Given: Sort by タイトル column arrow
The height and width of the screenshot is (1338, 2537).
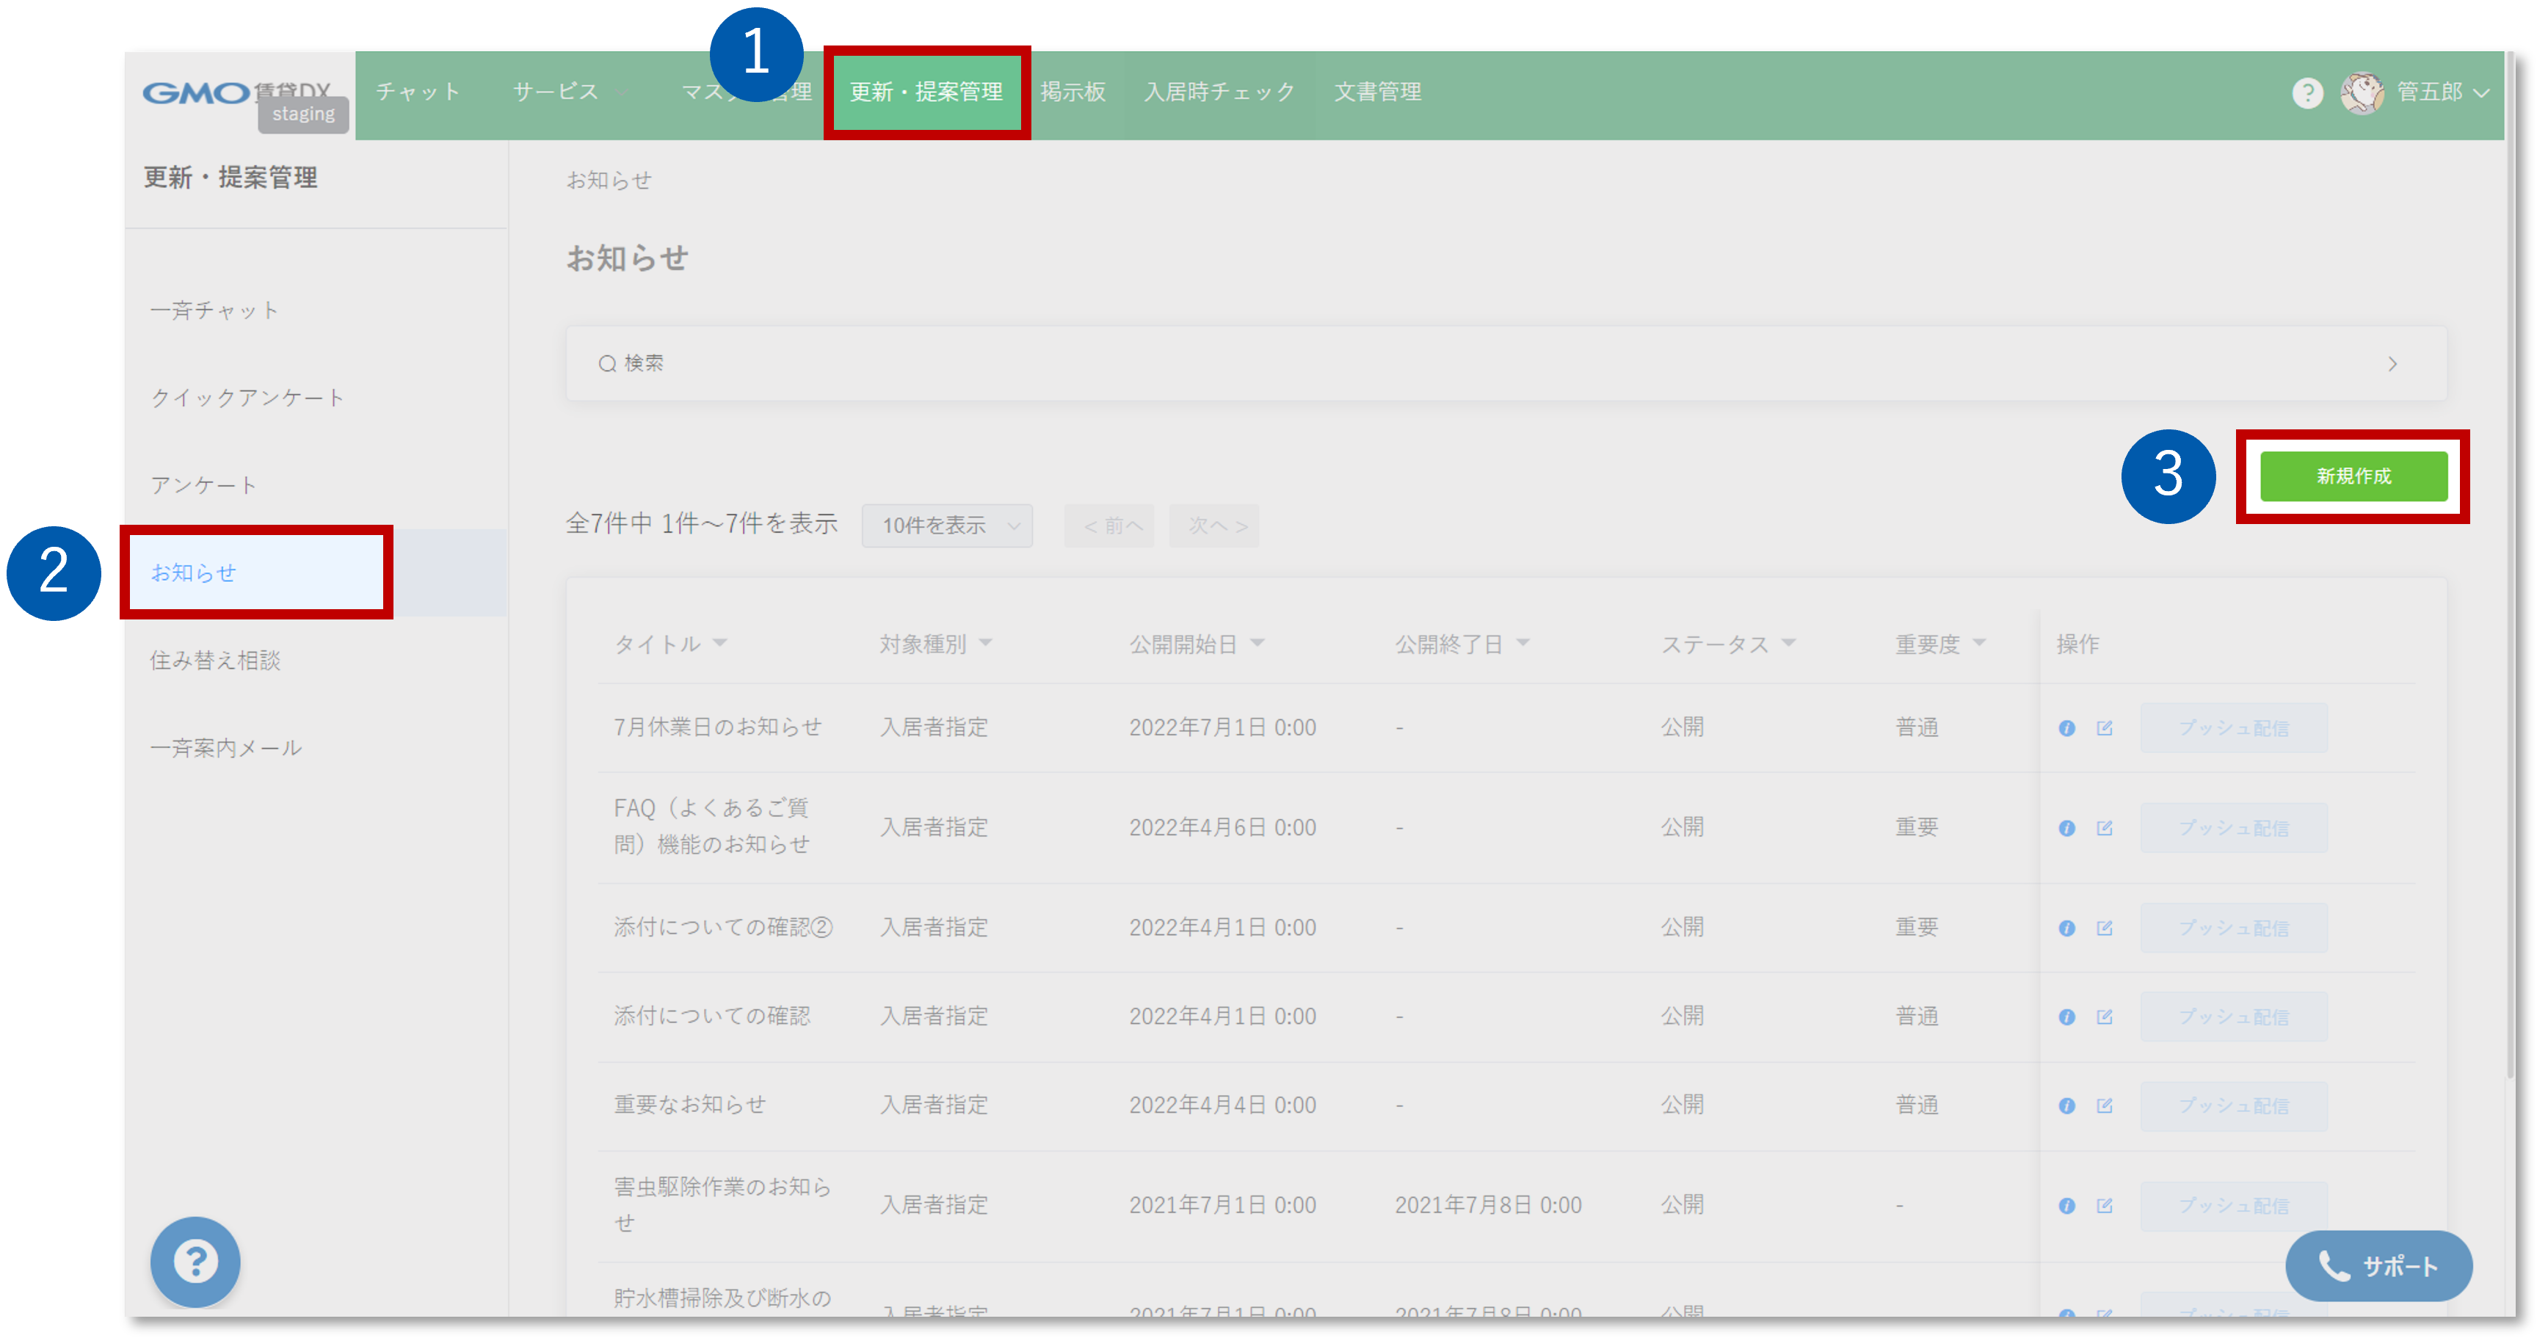Looking at the screenshot, I should point(720,643).
